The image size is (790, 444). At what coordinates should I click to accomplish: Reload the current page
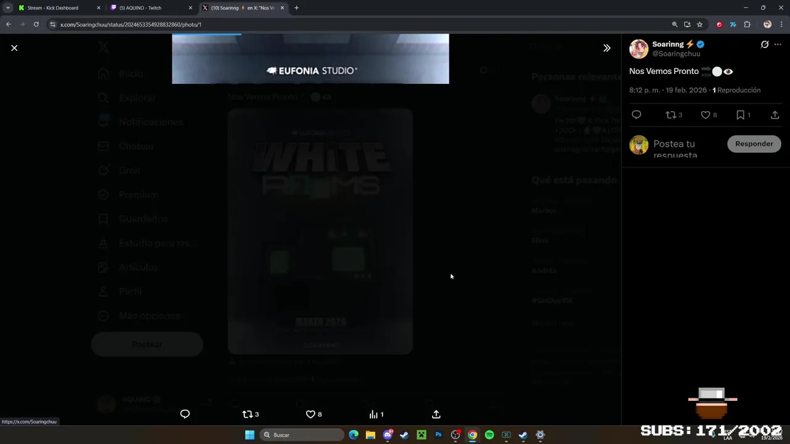pos(36,25)
